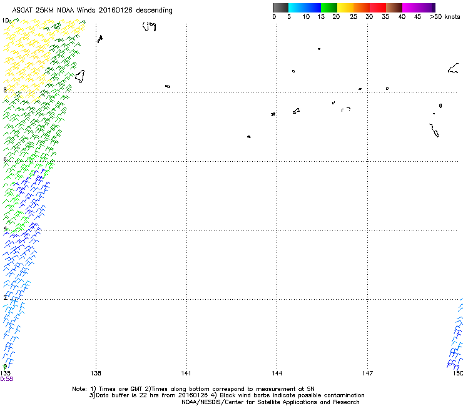Click the blue wind barbs at the bottom right edge
The image size is (463, 406).
pyautogui.click(x=455, y=335)
